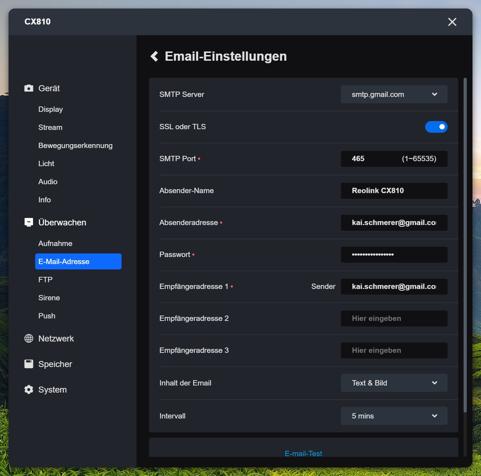
Task: Open the Bewegungserkennung settings page
Action: [75, 146]
